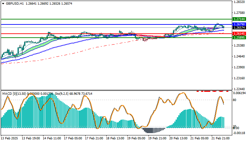This screenshot has width=247, height=142.
Task: Click the OHLC values 1.26641 1.26692 1.26526 1.26574
Action: coord(49,4)
